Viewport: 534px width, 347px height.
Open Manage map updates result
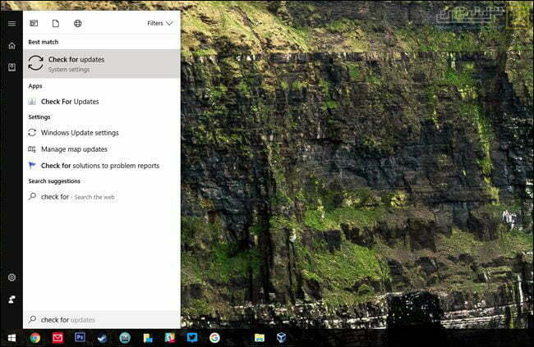click(102, 149)
